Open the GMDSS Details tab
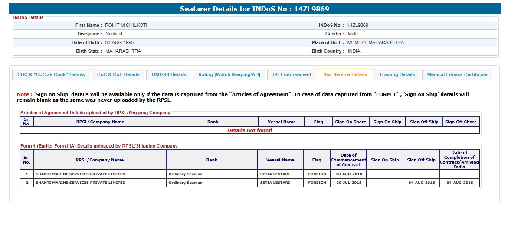The width and height of the screenshot is (531, 238). [x=169, y=74]
